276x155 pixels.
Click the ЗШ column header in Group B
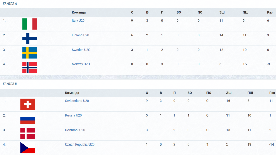229,93
